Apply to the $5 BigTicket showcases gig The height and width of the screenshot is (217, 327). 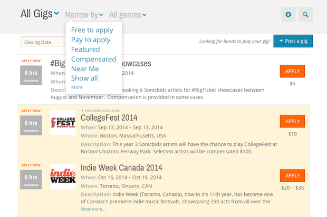coord(292,71)
